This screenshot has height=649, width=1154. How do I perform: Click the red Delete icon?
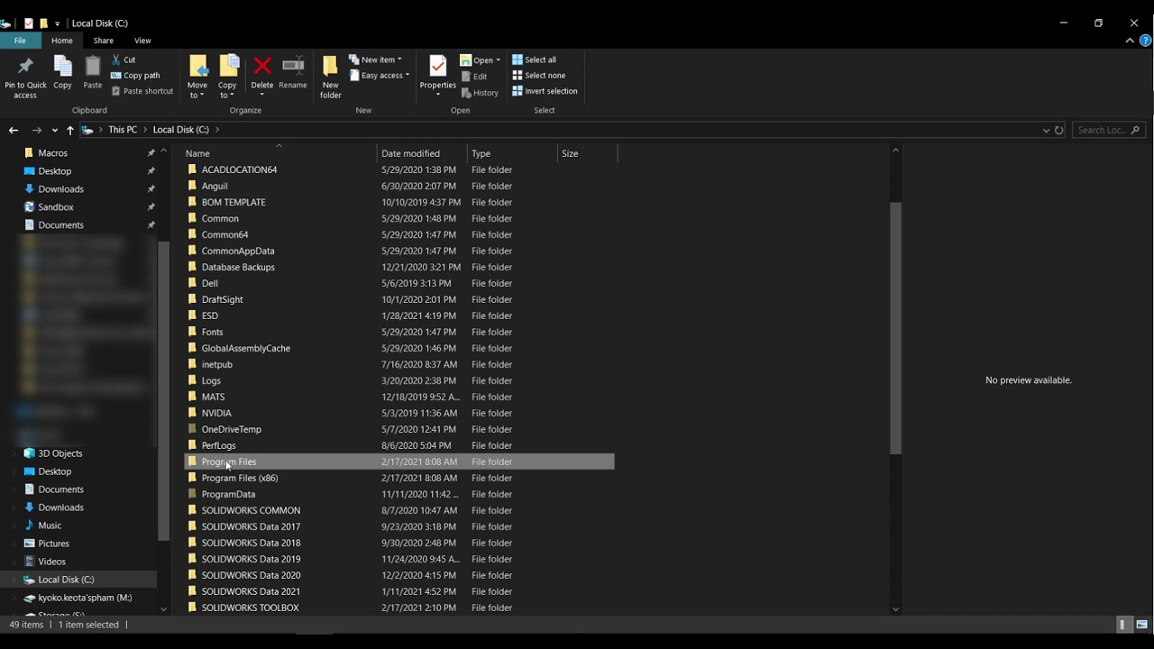click(x=262, y=65)
